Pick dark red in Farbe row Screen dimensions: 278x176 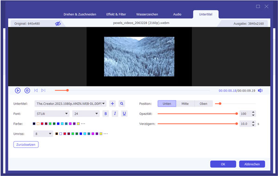46,124
